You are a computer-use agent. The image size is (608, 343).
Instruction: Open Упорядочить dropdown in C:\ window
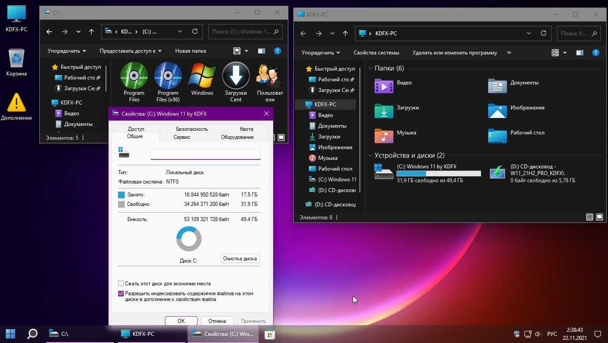click(67, 51)
